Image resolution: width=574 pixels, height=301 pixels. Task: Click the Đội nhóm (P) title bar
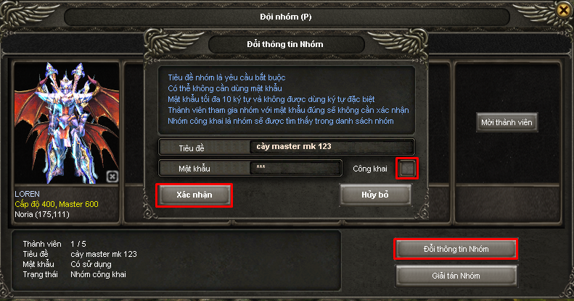(x=287, y=17)
